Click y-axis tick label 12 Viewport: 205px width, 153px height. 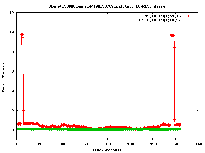[x=12, y=13]
